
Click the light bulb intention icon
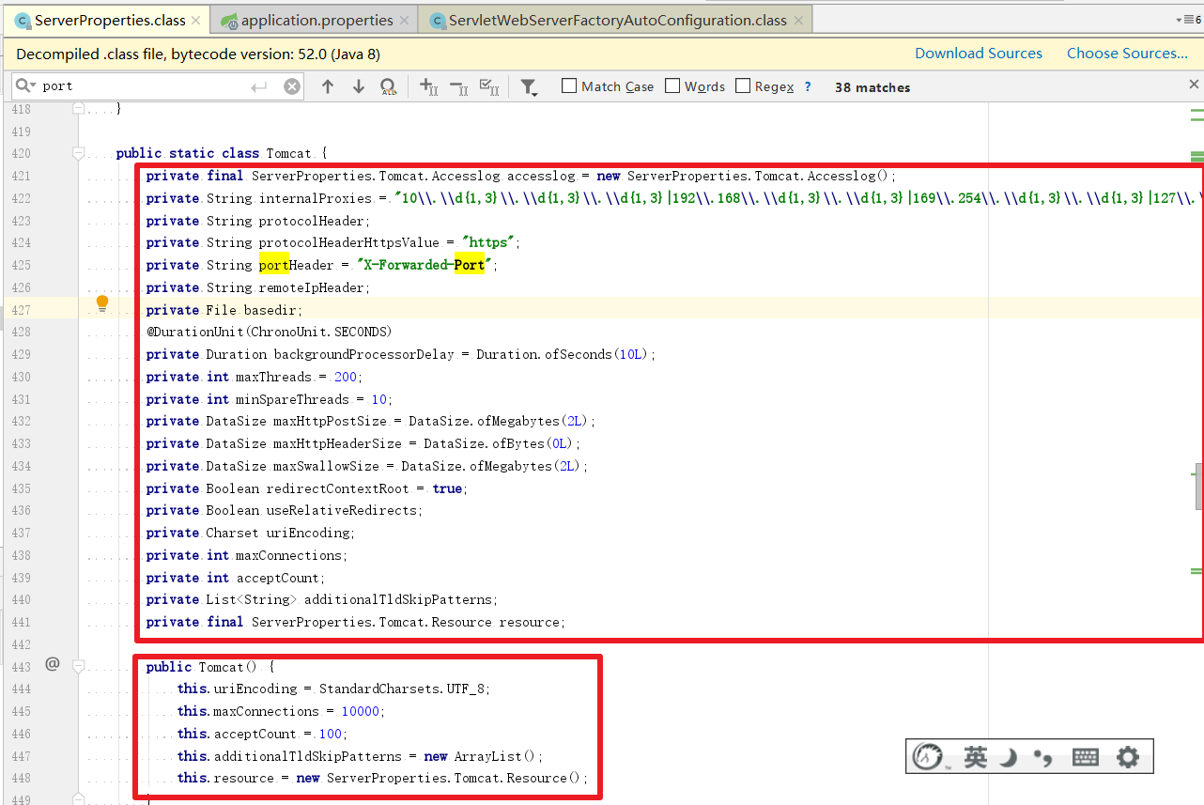click(102, 302)
